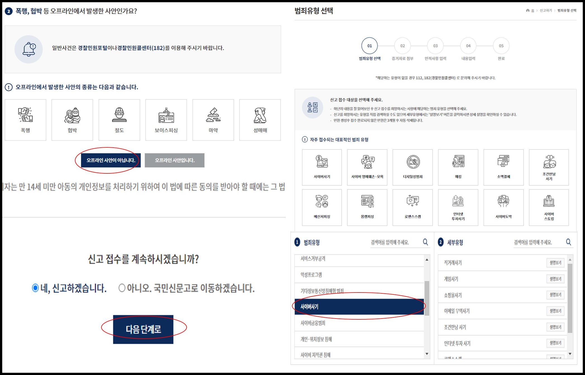
Task: Choose the 사이버사기 crime type icon
Action: pos(322,167)
